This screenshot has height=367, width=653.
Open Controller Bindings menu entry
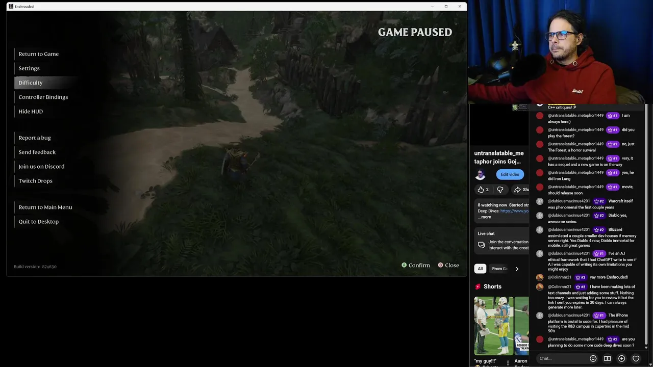[43, 97]
